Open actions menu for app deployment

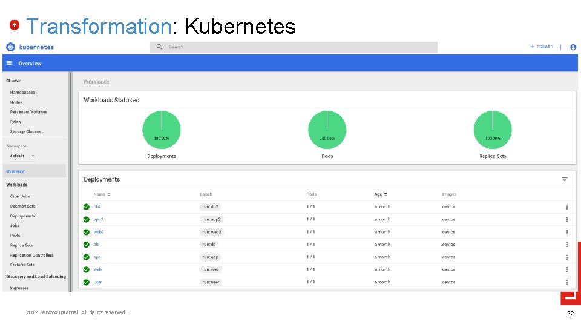click(x=567, y=257)
